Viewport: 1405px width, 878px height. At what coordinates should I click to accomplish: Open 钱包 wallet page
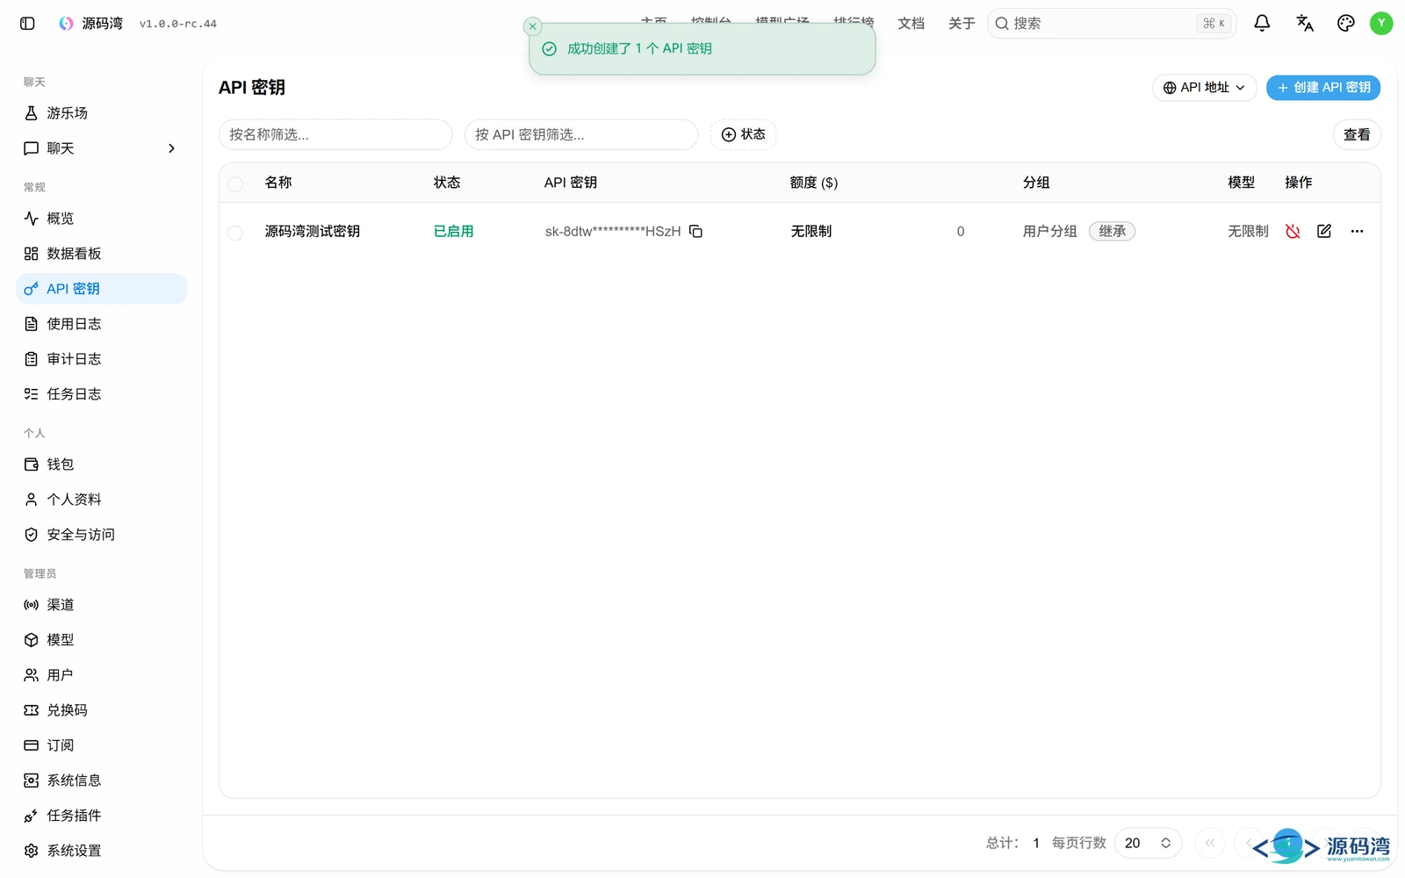coord(102,464)
